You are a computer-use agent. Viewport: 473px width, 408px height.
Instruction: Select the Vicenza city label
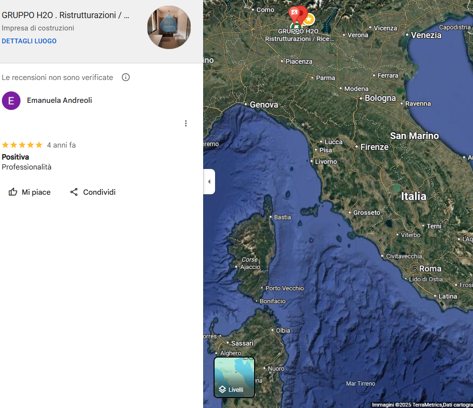(x=385, y=28)
